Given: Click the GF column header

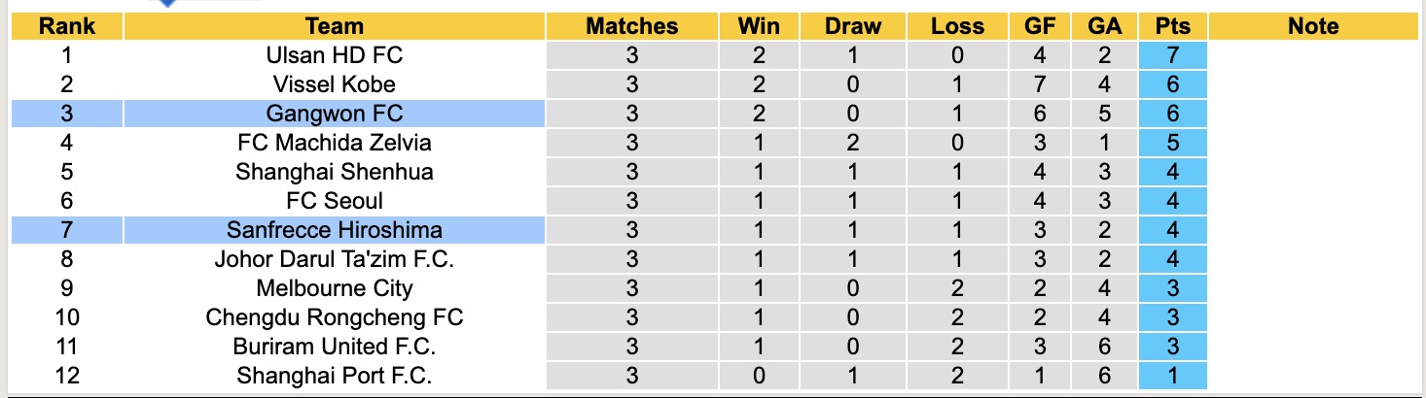Looking at the screenshot, I should [x=1041, y=27].
